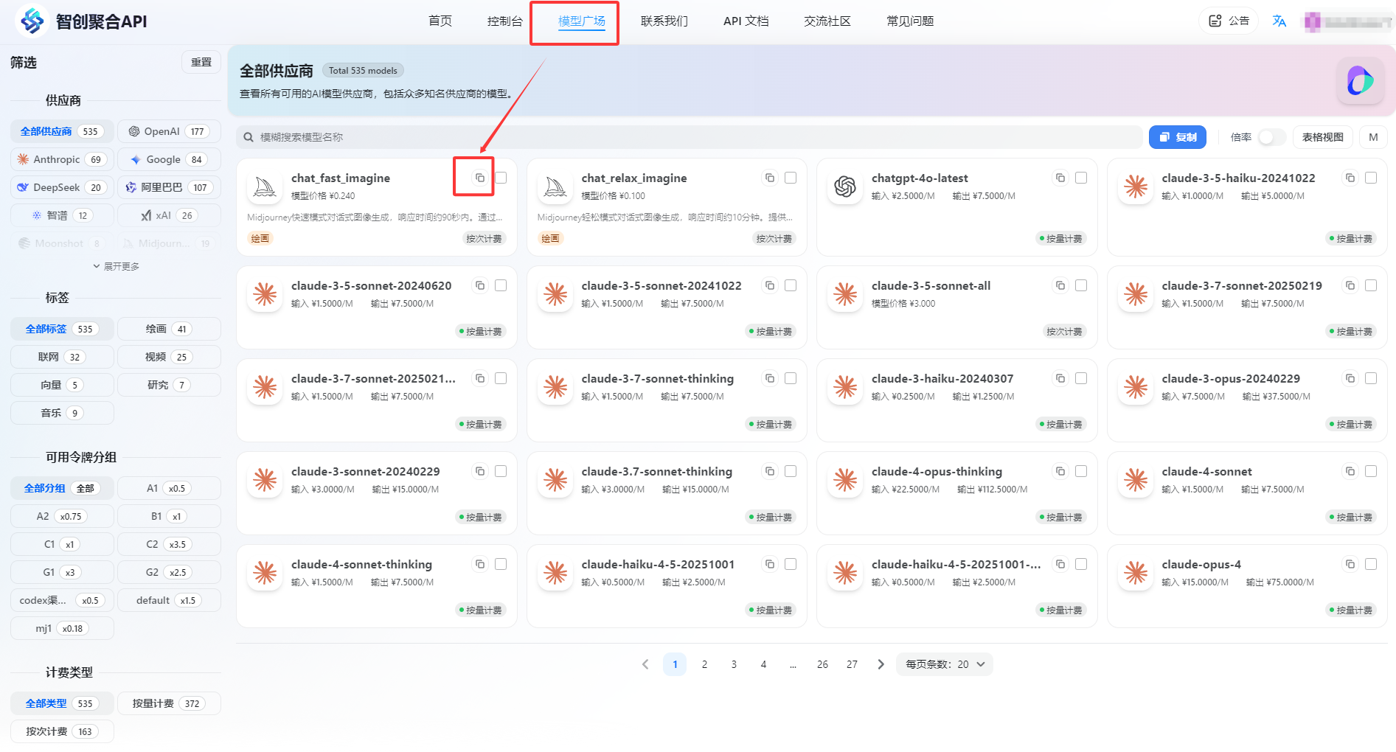Viewport: 1396px width, 752px height.
Task: Open the floating AI assistant icon
Action: coord(1361,81)
